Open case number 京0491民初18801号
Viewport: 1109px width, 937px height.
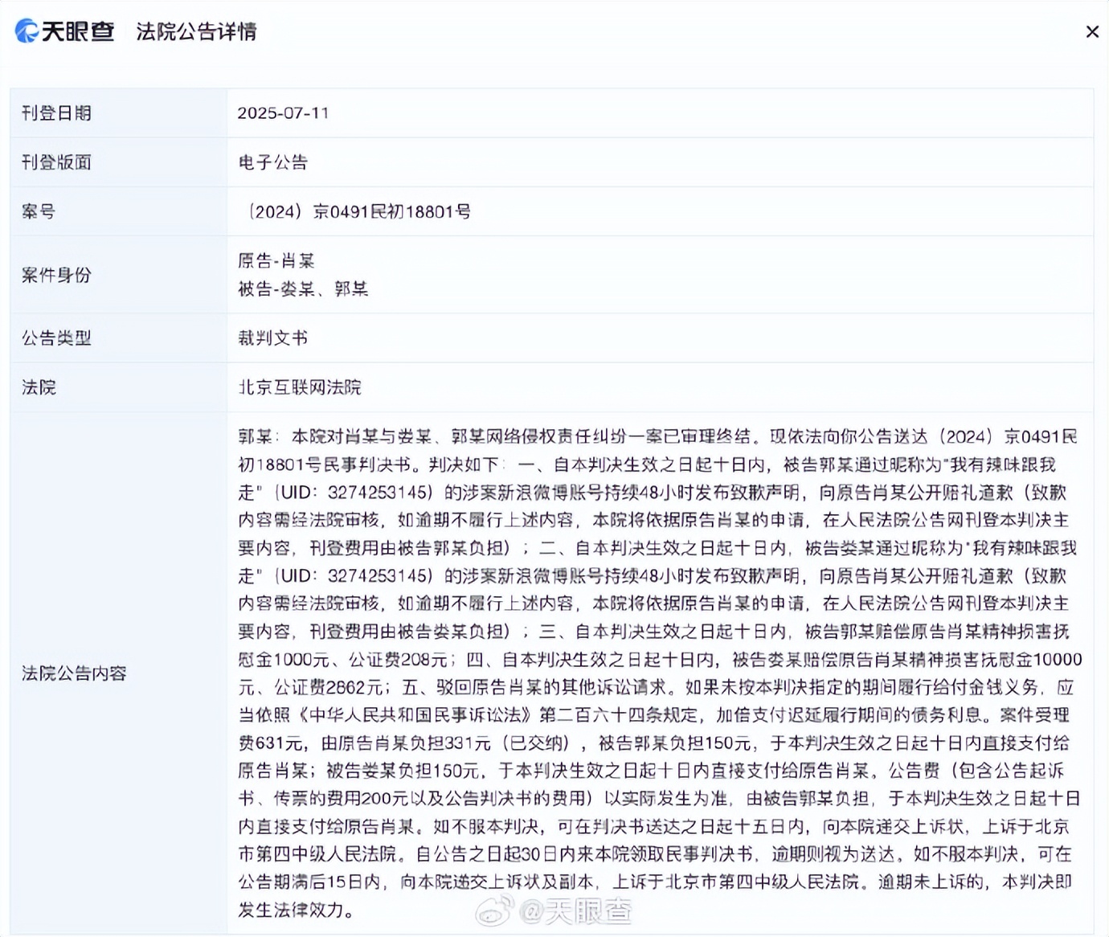[x=358, y=212]
